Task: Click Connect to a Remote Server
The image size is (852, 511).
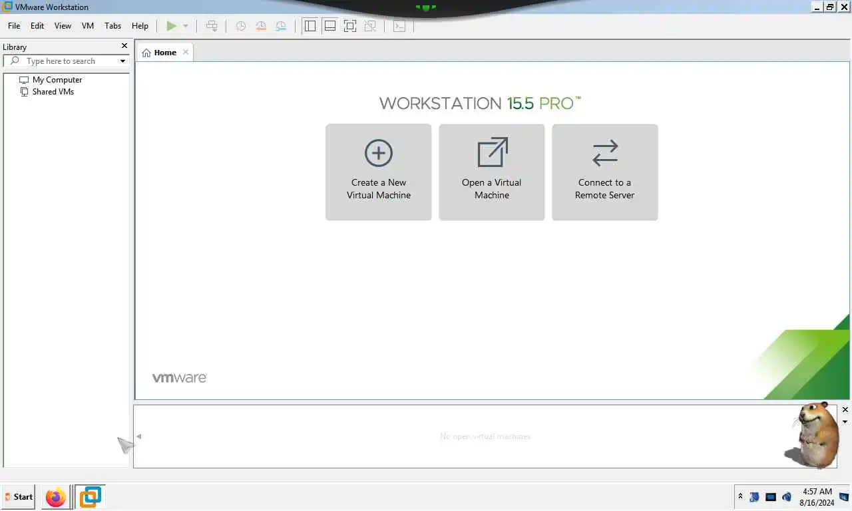Action: coord(605,172)
